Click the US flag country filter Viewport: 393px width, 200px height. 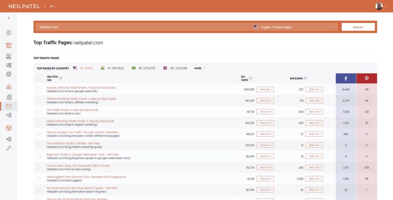coord(75,68)
